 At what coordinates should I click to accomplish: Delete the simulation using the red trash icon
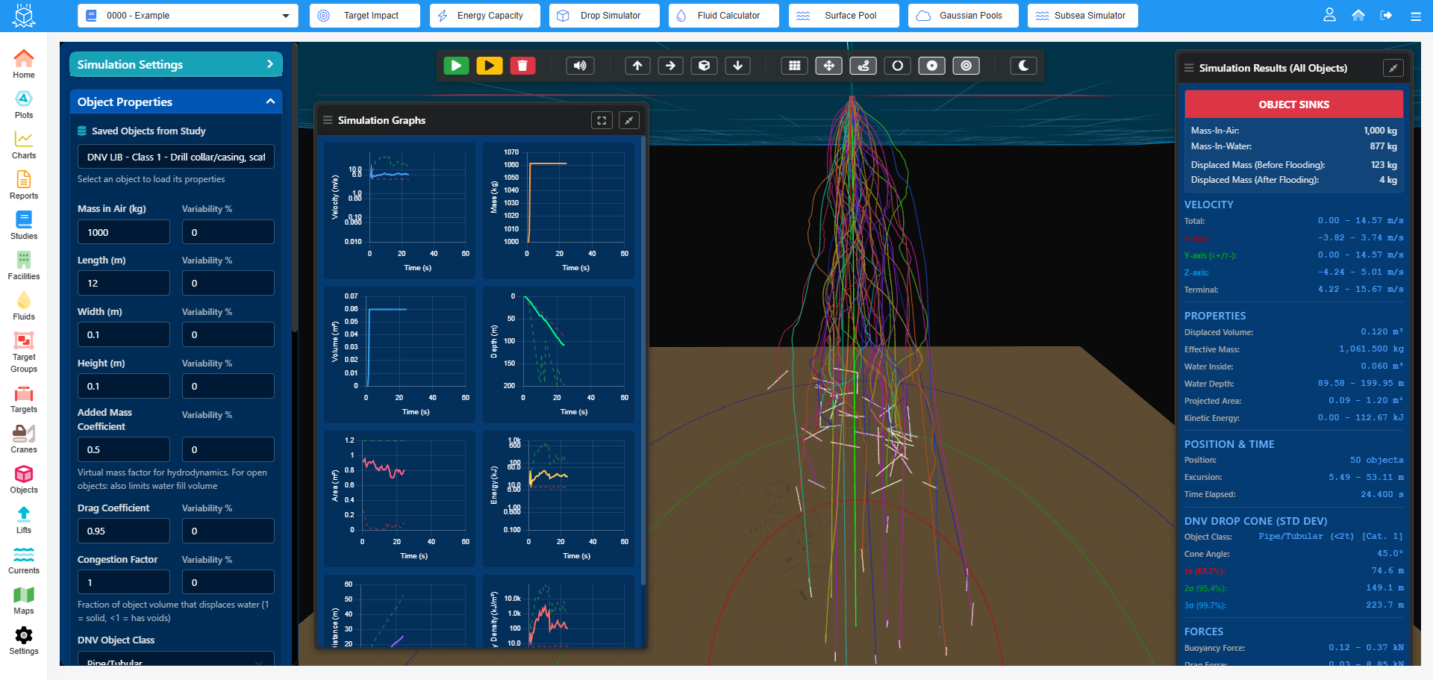522,66
